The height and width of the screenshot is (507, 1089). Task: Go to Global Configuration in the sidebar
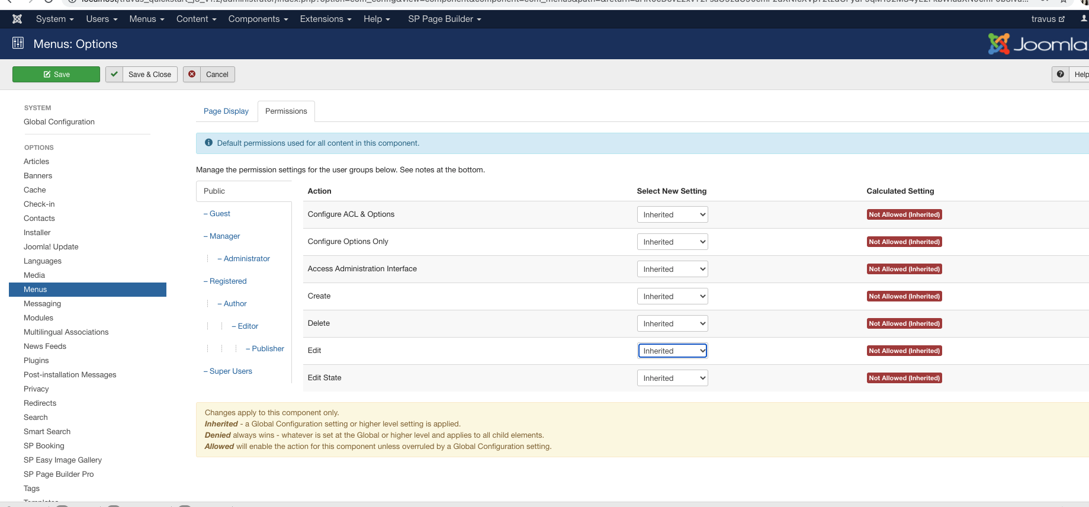(59, 122)
